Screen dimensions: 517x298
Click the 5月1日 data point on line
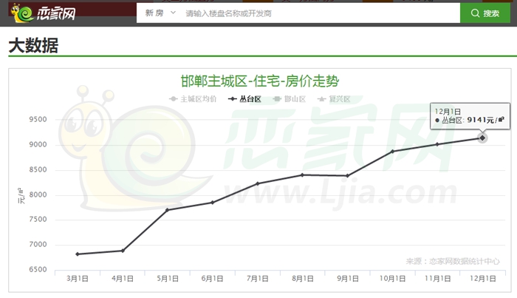[x=167, y=210]
